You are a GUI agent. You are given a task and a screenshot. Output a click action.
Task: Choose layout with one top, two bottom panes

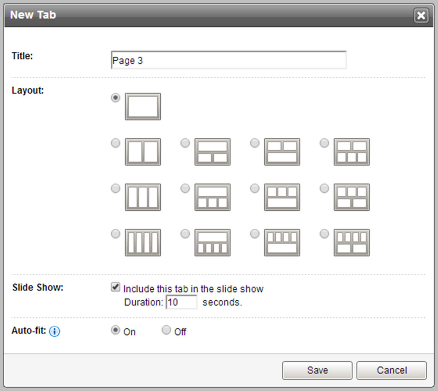[x=212, y=152]
